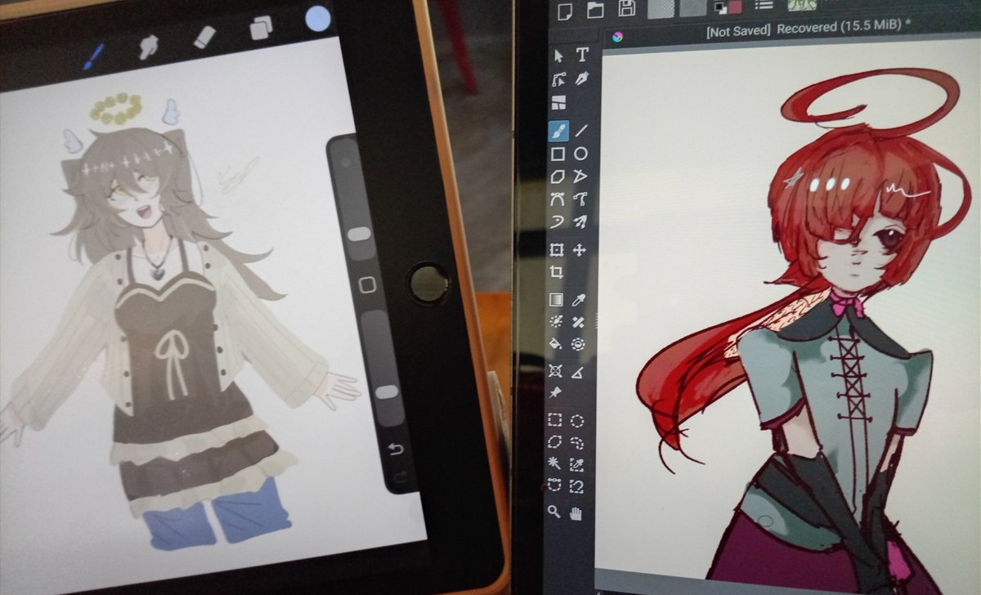Adjust Procreate's brush size slider handle
The image size is (981, 595).
click(x=359, y=235)
